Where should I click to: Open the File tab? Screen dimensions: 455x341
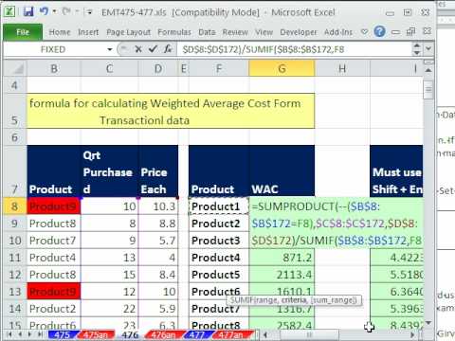point(23,32)
